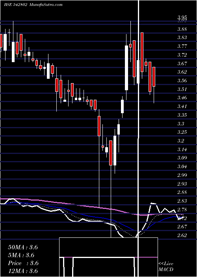Select the 3.14 price axis label
This screenshot has width=197, height=277.
[182, 150]
